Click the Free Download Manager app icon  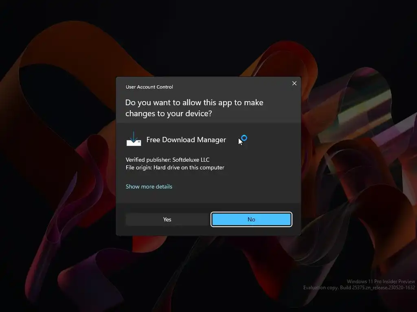134,139
